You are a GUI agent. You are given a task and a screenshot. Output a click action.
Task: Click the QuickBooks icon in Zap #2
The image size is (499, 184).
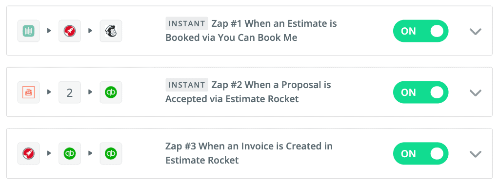111,92
